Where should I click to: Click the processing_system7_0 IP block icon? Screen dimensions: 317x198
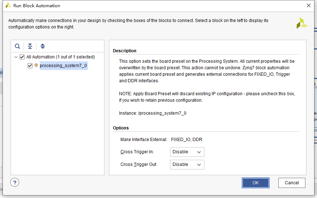[36, 65]
